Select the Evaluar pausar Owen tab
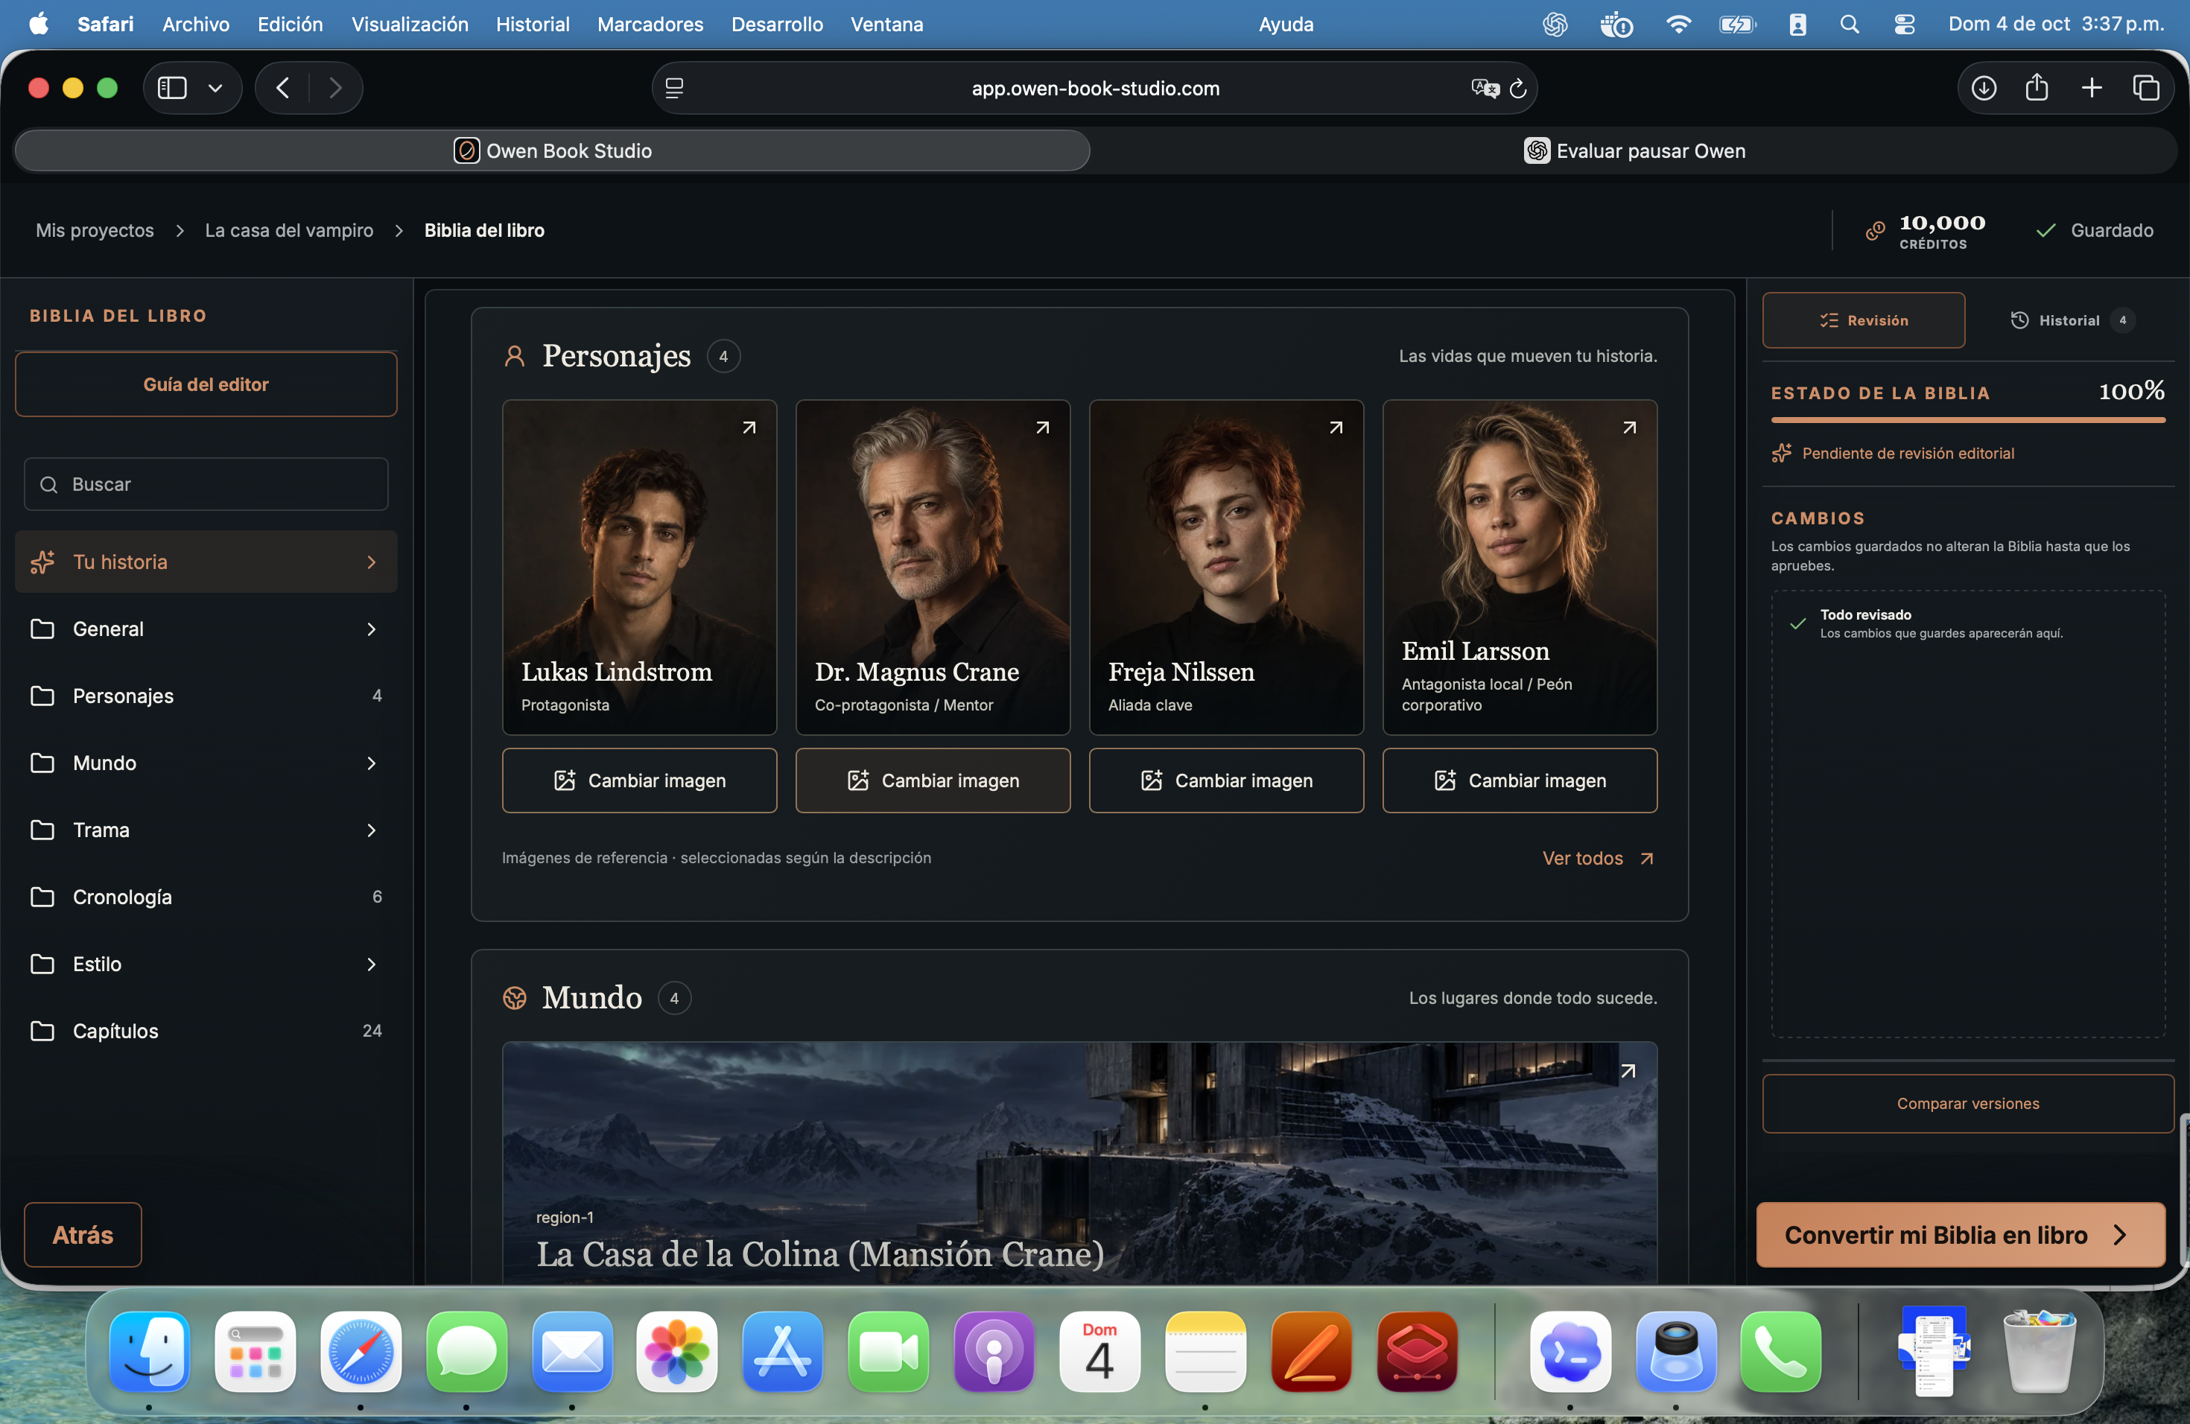Viewport: 2190px width, 1424px height. pyautogui.click(x=1634, y=151)
